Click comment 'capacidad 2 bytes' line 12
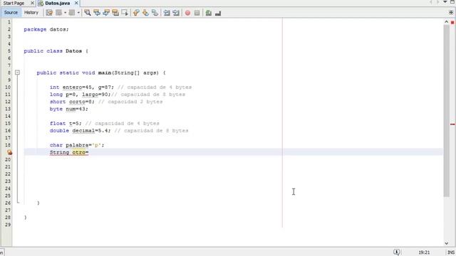This screenshot has width=456, height=256. tap(135, 102)
